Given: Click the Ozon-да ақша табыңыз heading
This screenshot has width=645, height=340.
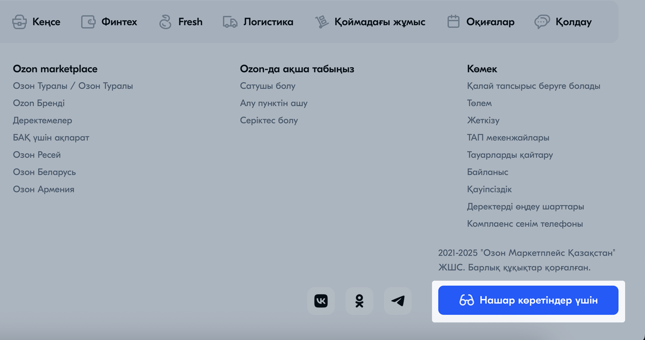Looking at the screenshot, I should pos(297,69).
